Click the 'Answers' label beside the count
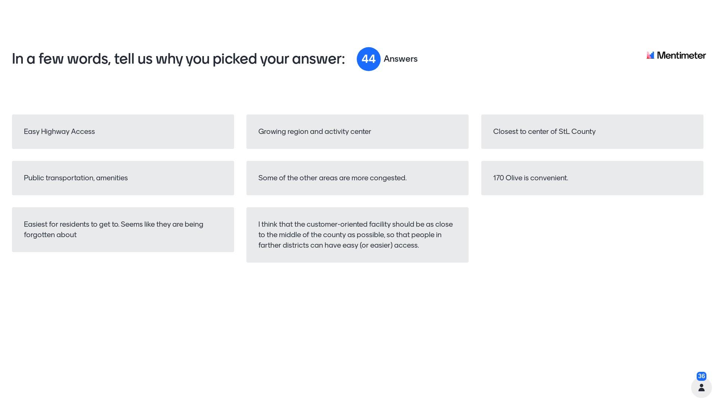Screen dimensions: 718x404 tap(401, 59)
